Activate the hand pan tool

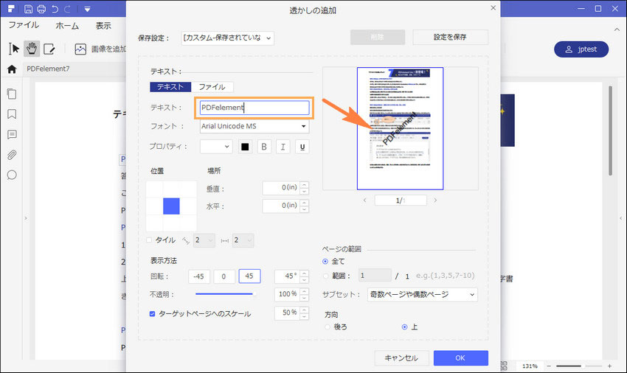32,49
